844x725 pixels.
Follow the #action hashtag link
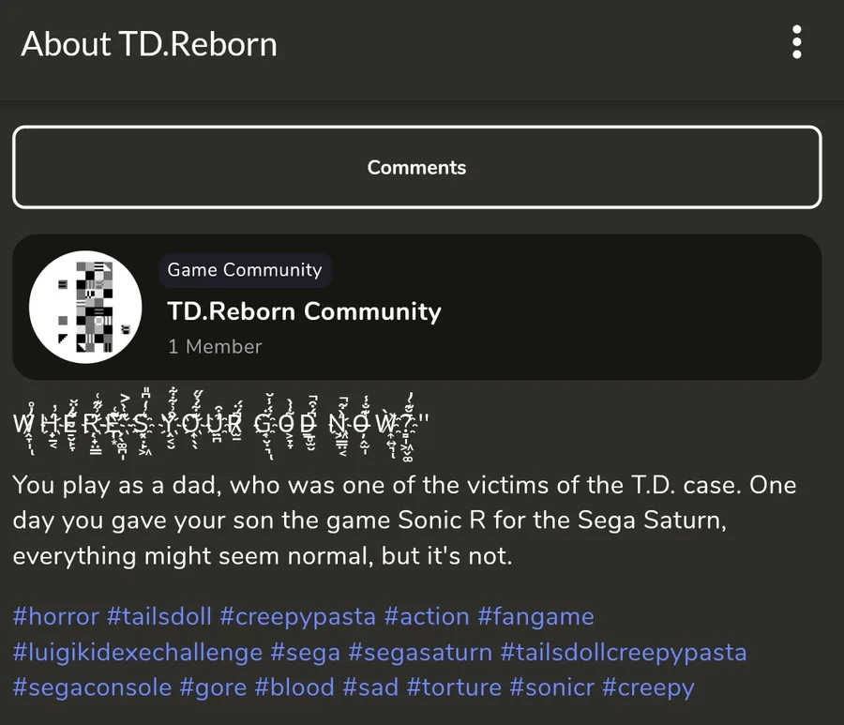pyautogui.click(x=427, y=616)
